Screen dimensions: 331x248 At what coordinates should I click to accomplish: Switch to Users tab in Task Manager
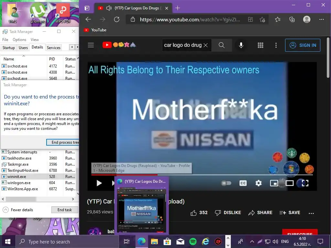(x=23, y=48)
